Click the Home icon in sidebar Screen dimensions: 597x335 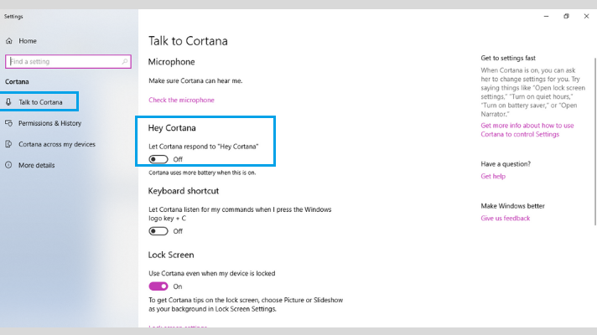9,41
